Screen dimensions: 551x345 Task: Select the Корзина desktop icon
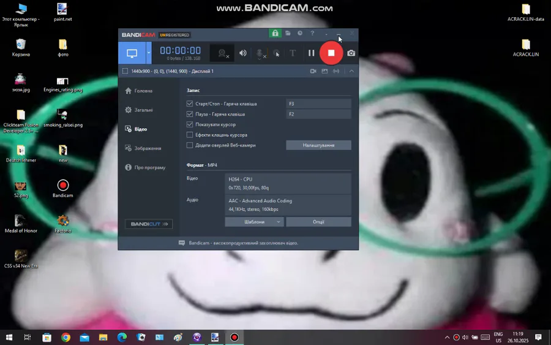click(x=21, y=47)
